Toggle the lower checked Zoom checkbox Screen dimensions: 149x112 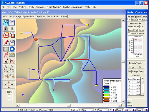tap(9, 99)
